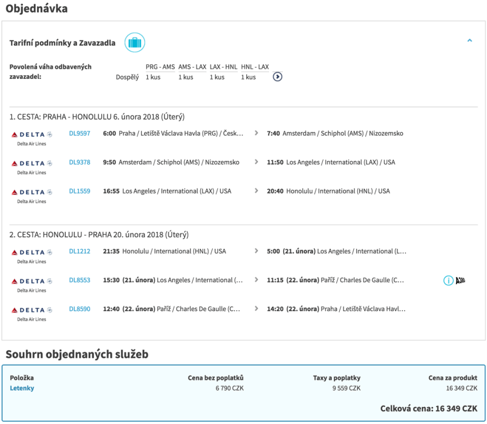Click the A380 aircraft icon
Screen dimensions: 487x424
point(461,281)
